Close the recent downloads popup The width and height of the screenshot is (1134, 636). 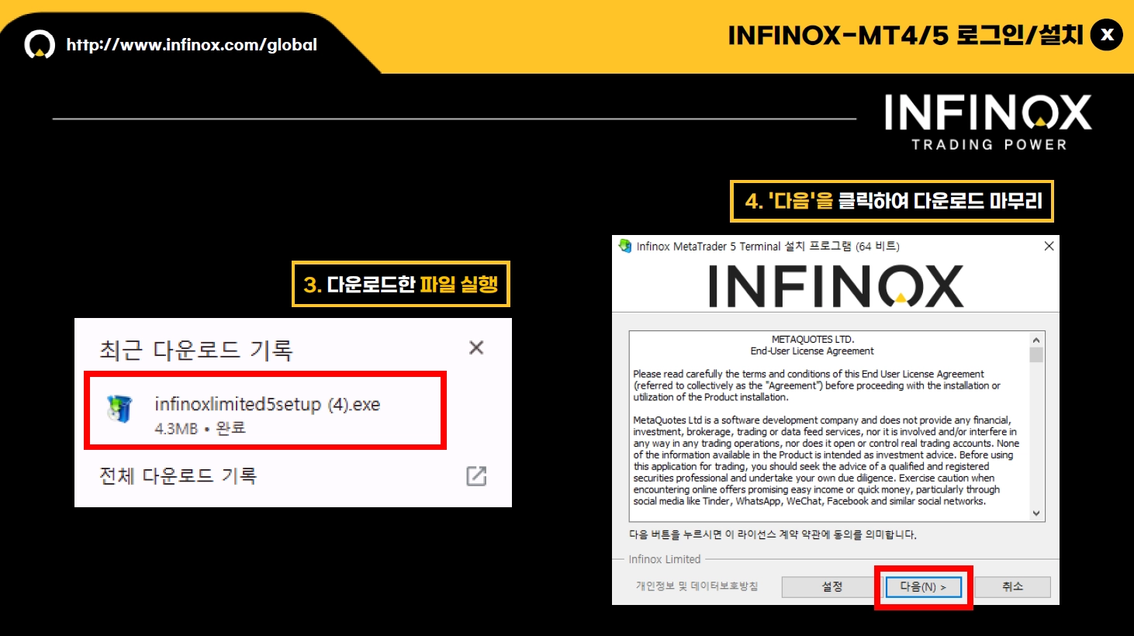(476, 347)
